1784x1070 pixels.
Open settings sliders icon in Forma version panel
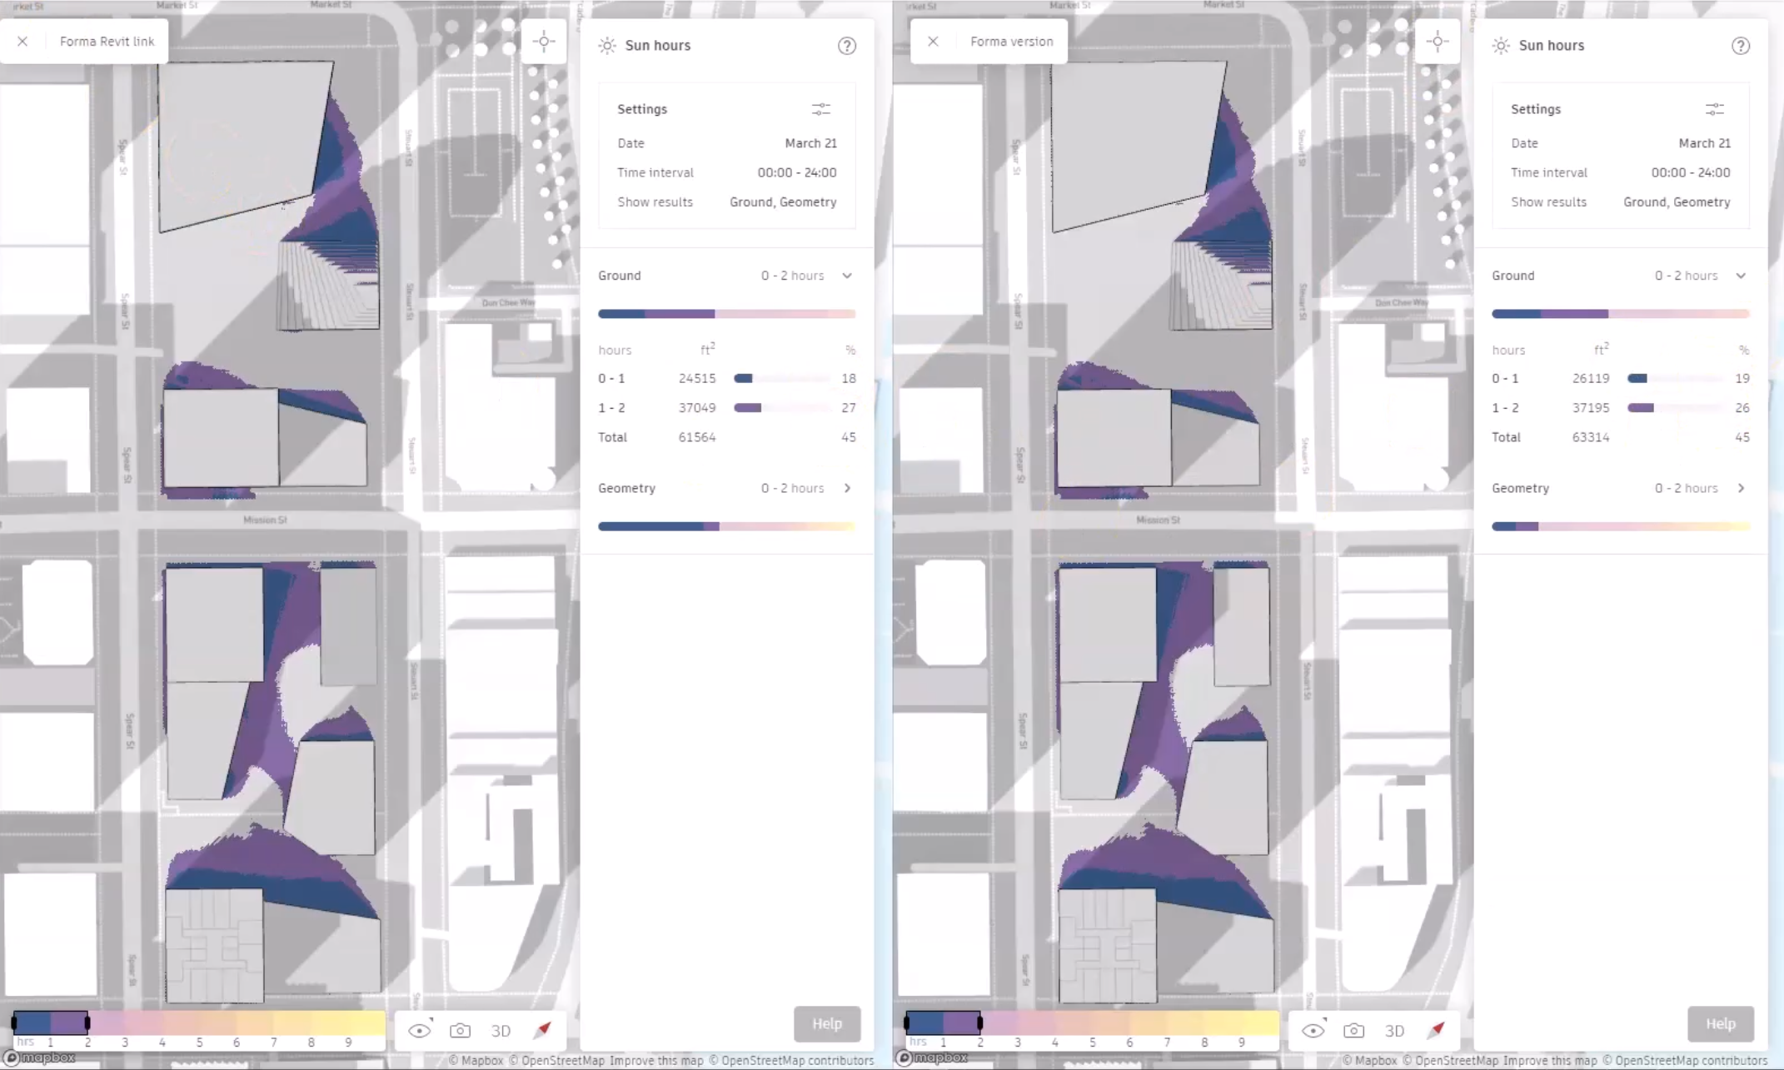click(1715, 109)
